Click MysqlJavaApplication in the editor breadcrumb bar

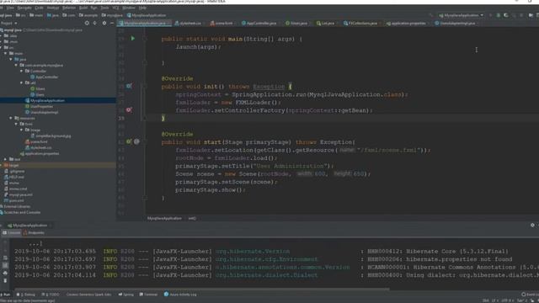164,218
